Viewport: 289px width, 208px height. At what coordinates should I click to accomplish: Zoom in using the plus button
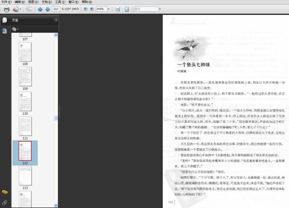click(92, 9)
